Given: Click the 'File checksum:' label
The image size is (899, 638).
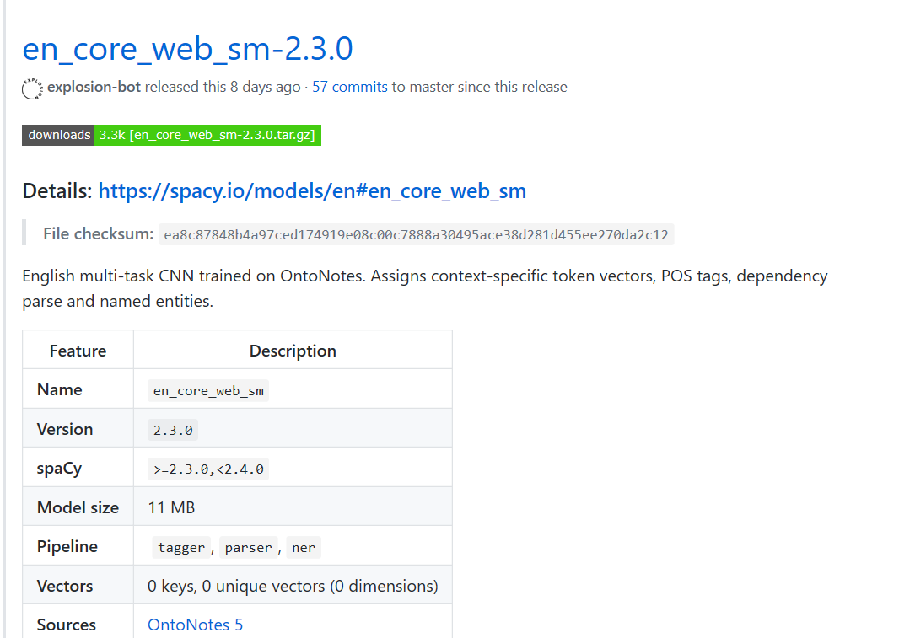Looking at the screenshot, I should (99, 233).
